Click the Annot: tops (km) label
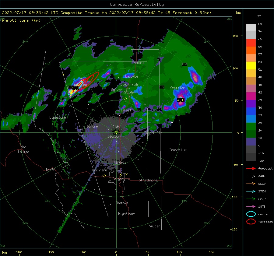Image resolution: width=274 pixels, height=256 pixels. [21, 20]
